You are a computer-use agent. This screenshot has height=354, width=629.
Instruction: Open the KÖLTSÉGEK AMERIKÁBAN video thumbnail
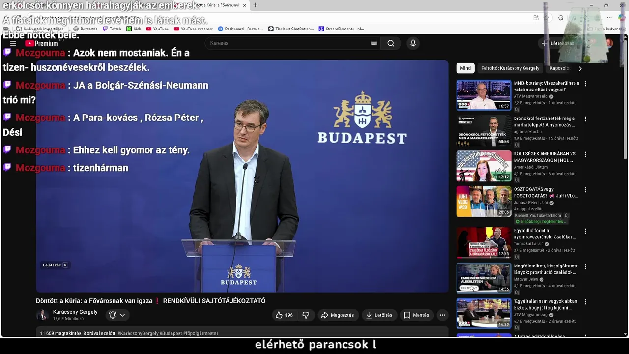[x=484, y=166]
